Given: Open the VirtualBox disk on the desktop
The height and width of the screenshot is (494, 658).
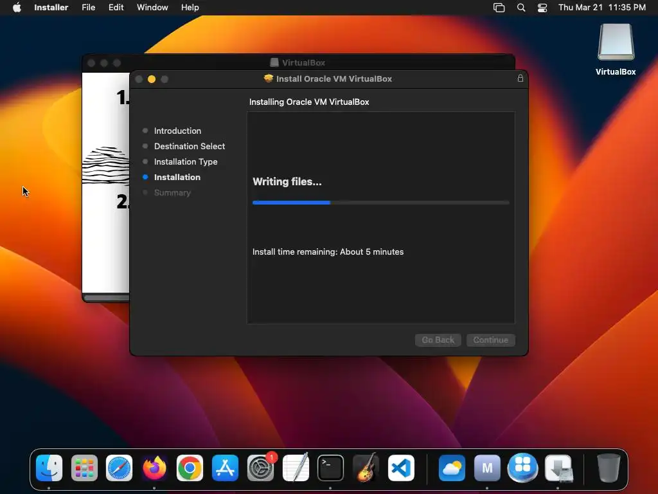Looking at the screenshot, I should click(616, 50).
